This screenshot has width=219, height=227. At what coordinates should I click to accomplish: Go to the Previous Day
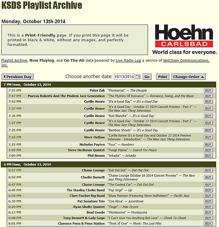[x=17, y=77]
